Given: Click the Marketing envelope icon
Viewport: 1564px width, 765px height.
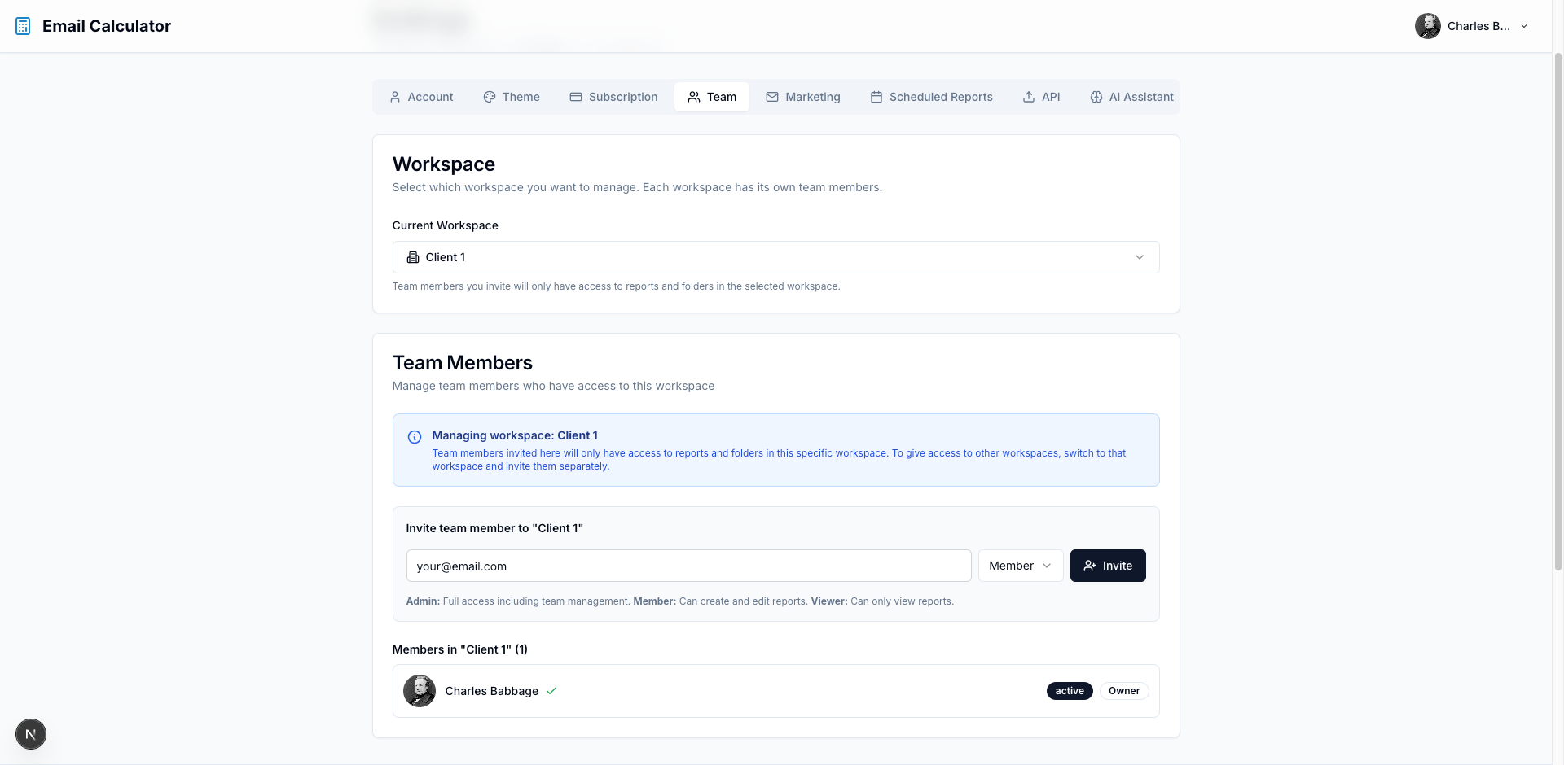Looking at the screenshot, I should (771, 97).
